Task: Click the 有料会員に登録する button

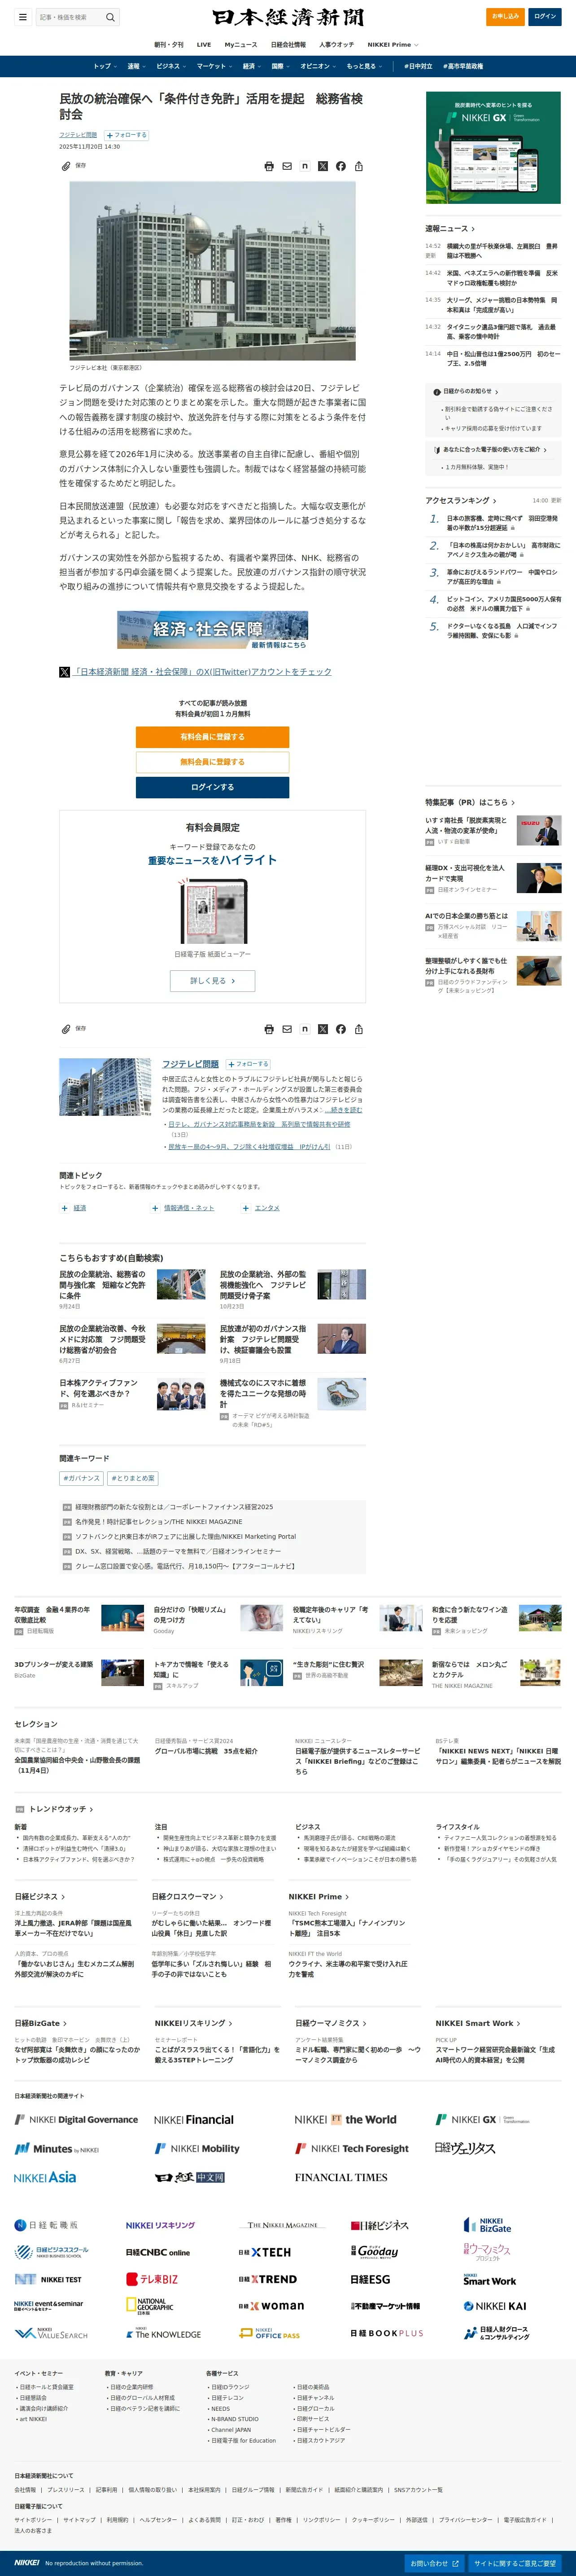Action: (x=213, y=737)
